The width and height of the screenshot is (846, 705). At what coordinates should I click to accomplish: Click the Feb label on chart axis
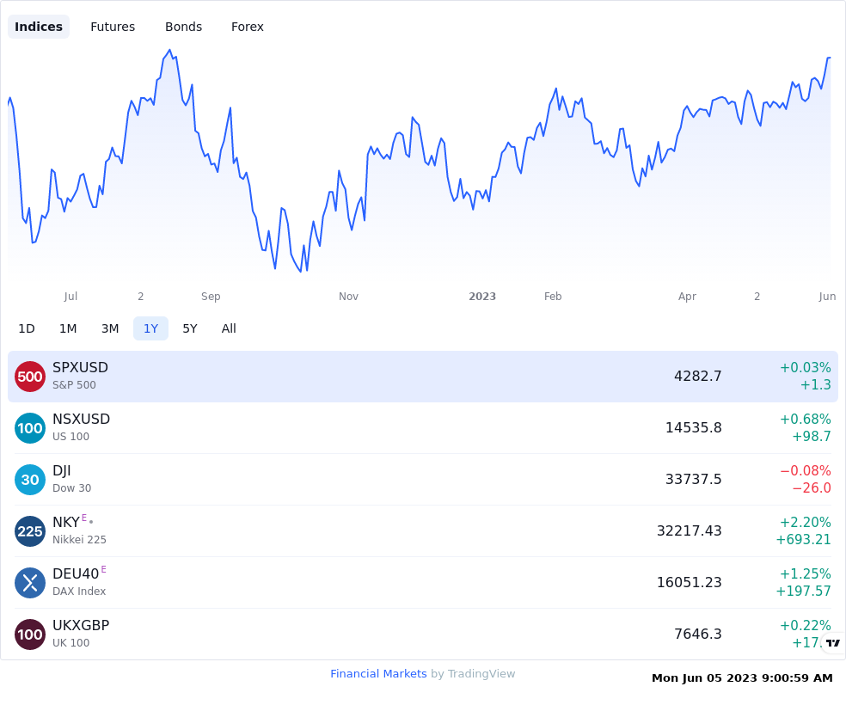click(553, 296)
